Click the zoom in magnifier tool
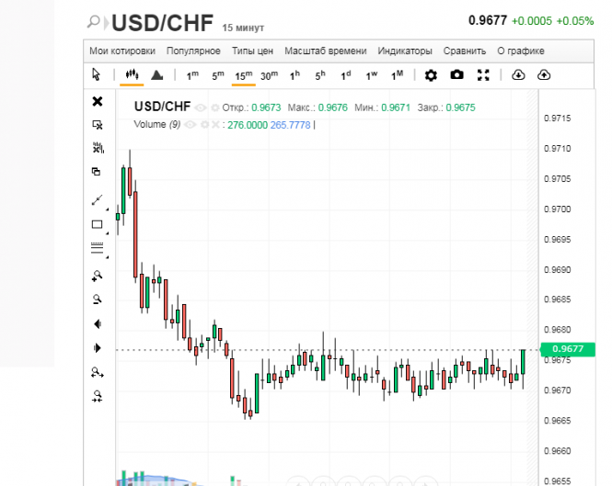Viewport: 612px width, 486px height. (97, 276)
